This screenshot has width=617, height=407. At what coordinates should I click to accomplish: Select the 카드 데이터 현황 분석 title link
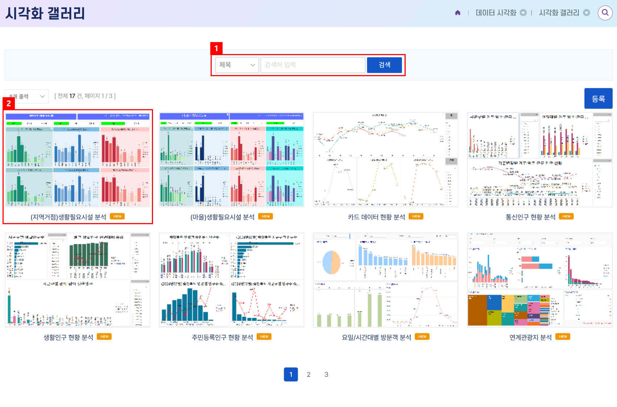pos(376,217)
